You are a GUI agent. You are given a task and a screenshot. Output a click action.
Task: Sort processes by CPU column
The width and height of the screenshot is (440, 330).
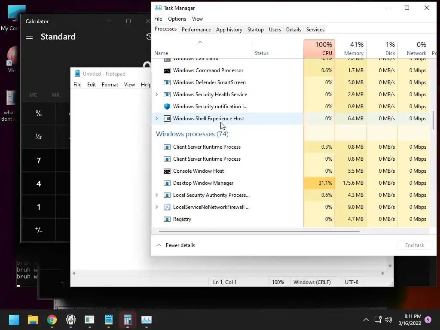coord(319,49)
